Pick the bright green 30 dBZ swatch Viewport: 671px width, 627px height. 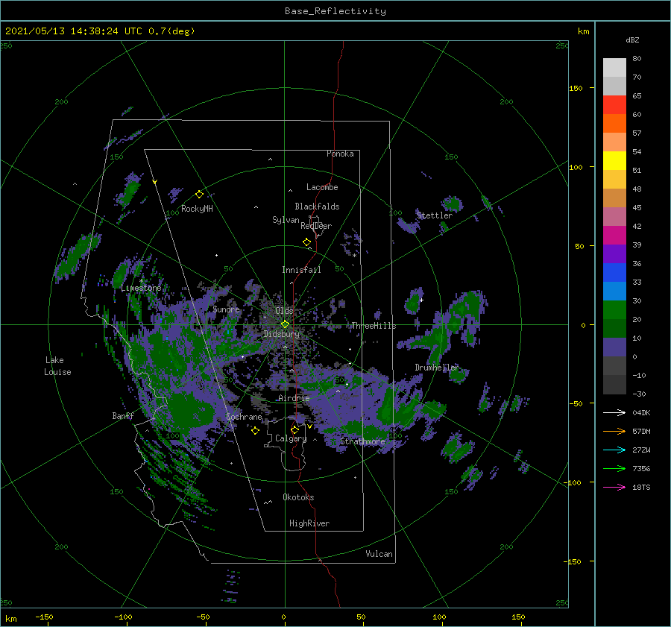614,310
